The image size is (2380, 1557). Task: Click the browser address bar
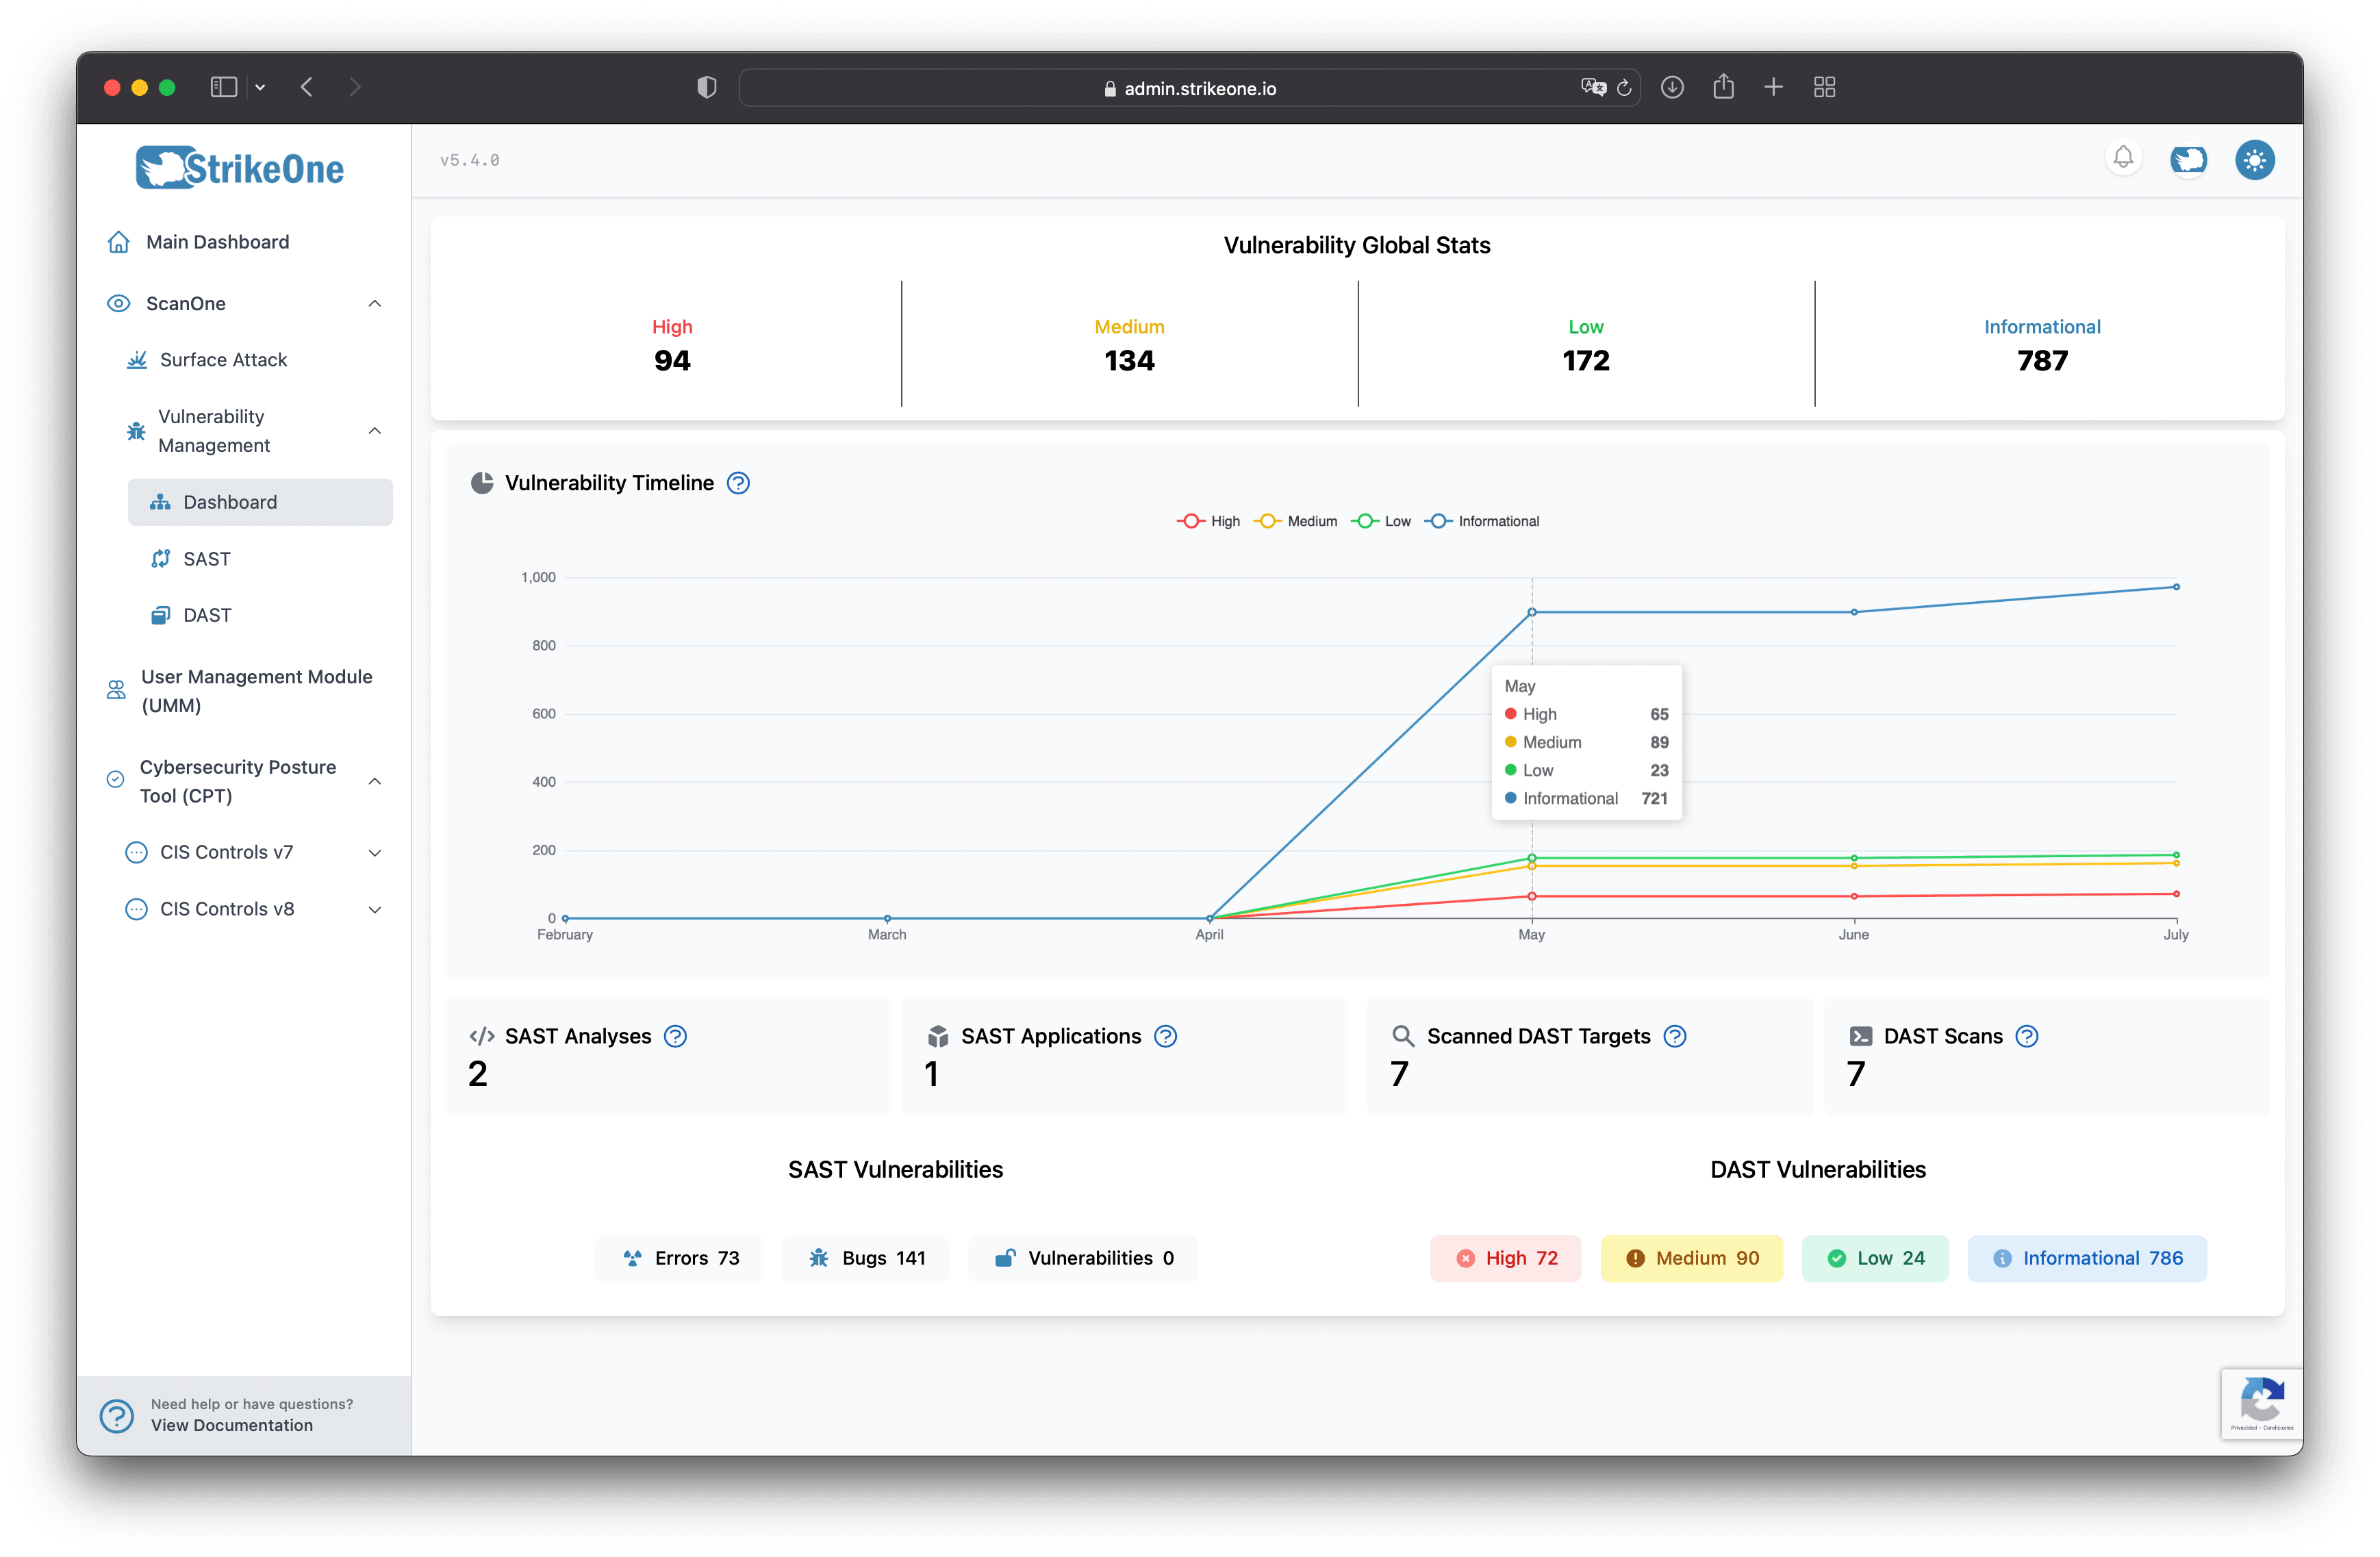tap(1189, 88)
